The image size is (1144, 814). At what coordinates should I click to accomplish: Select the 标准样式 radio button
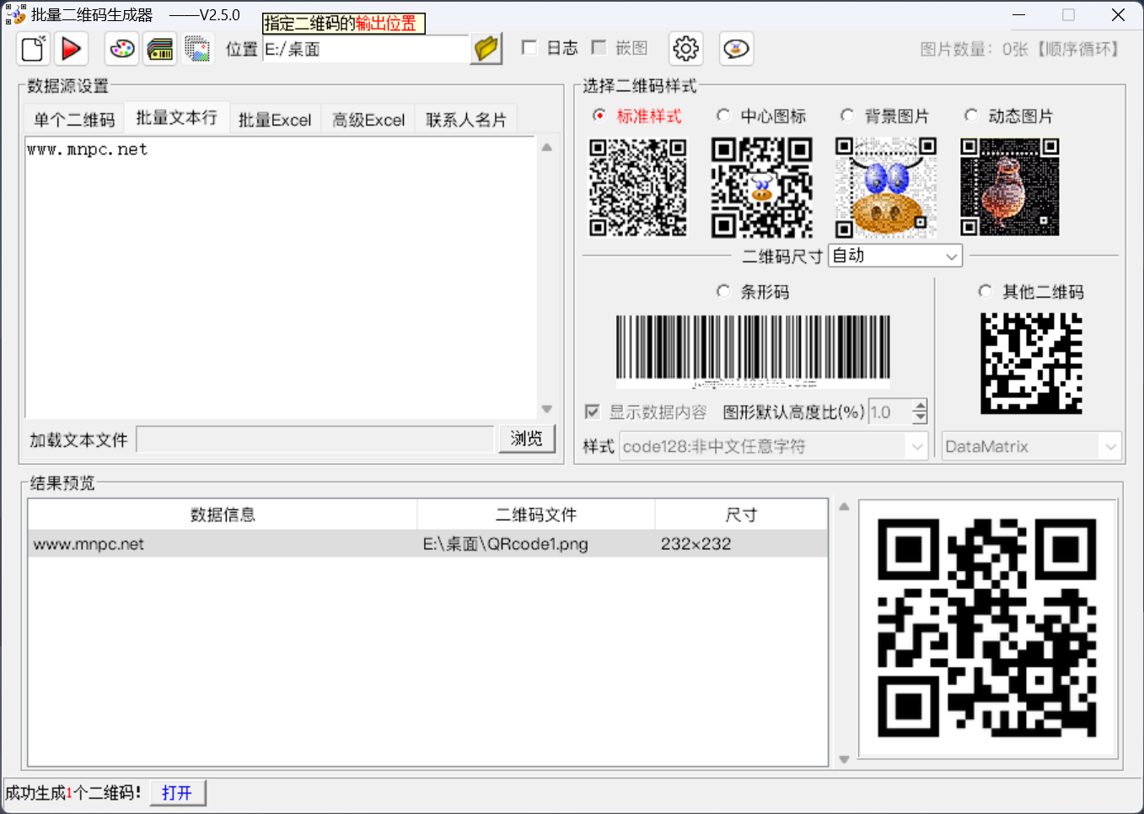pos(599,116)
